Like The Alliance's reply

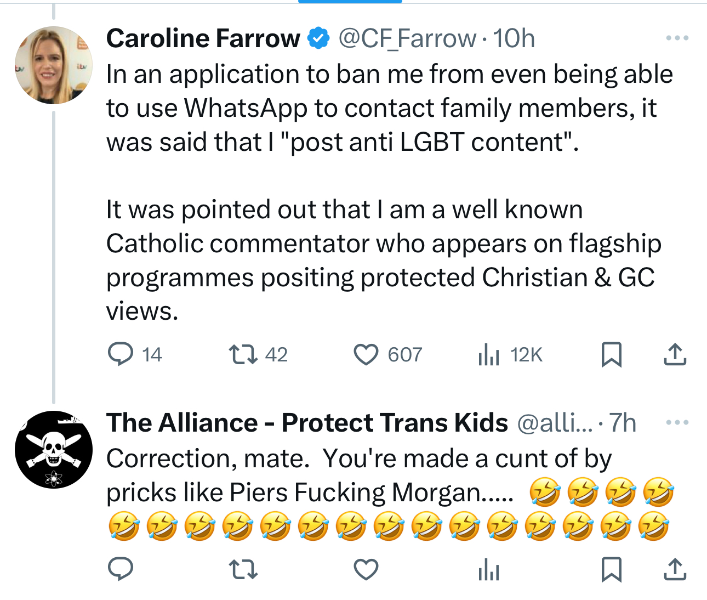[366, 569]
